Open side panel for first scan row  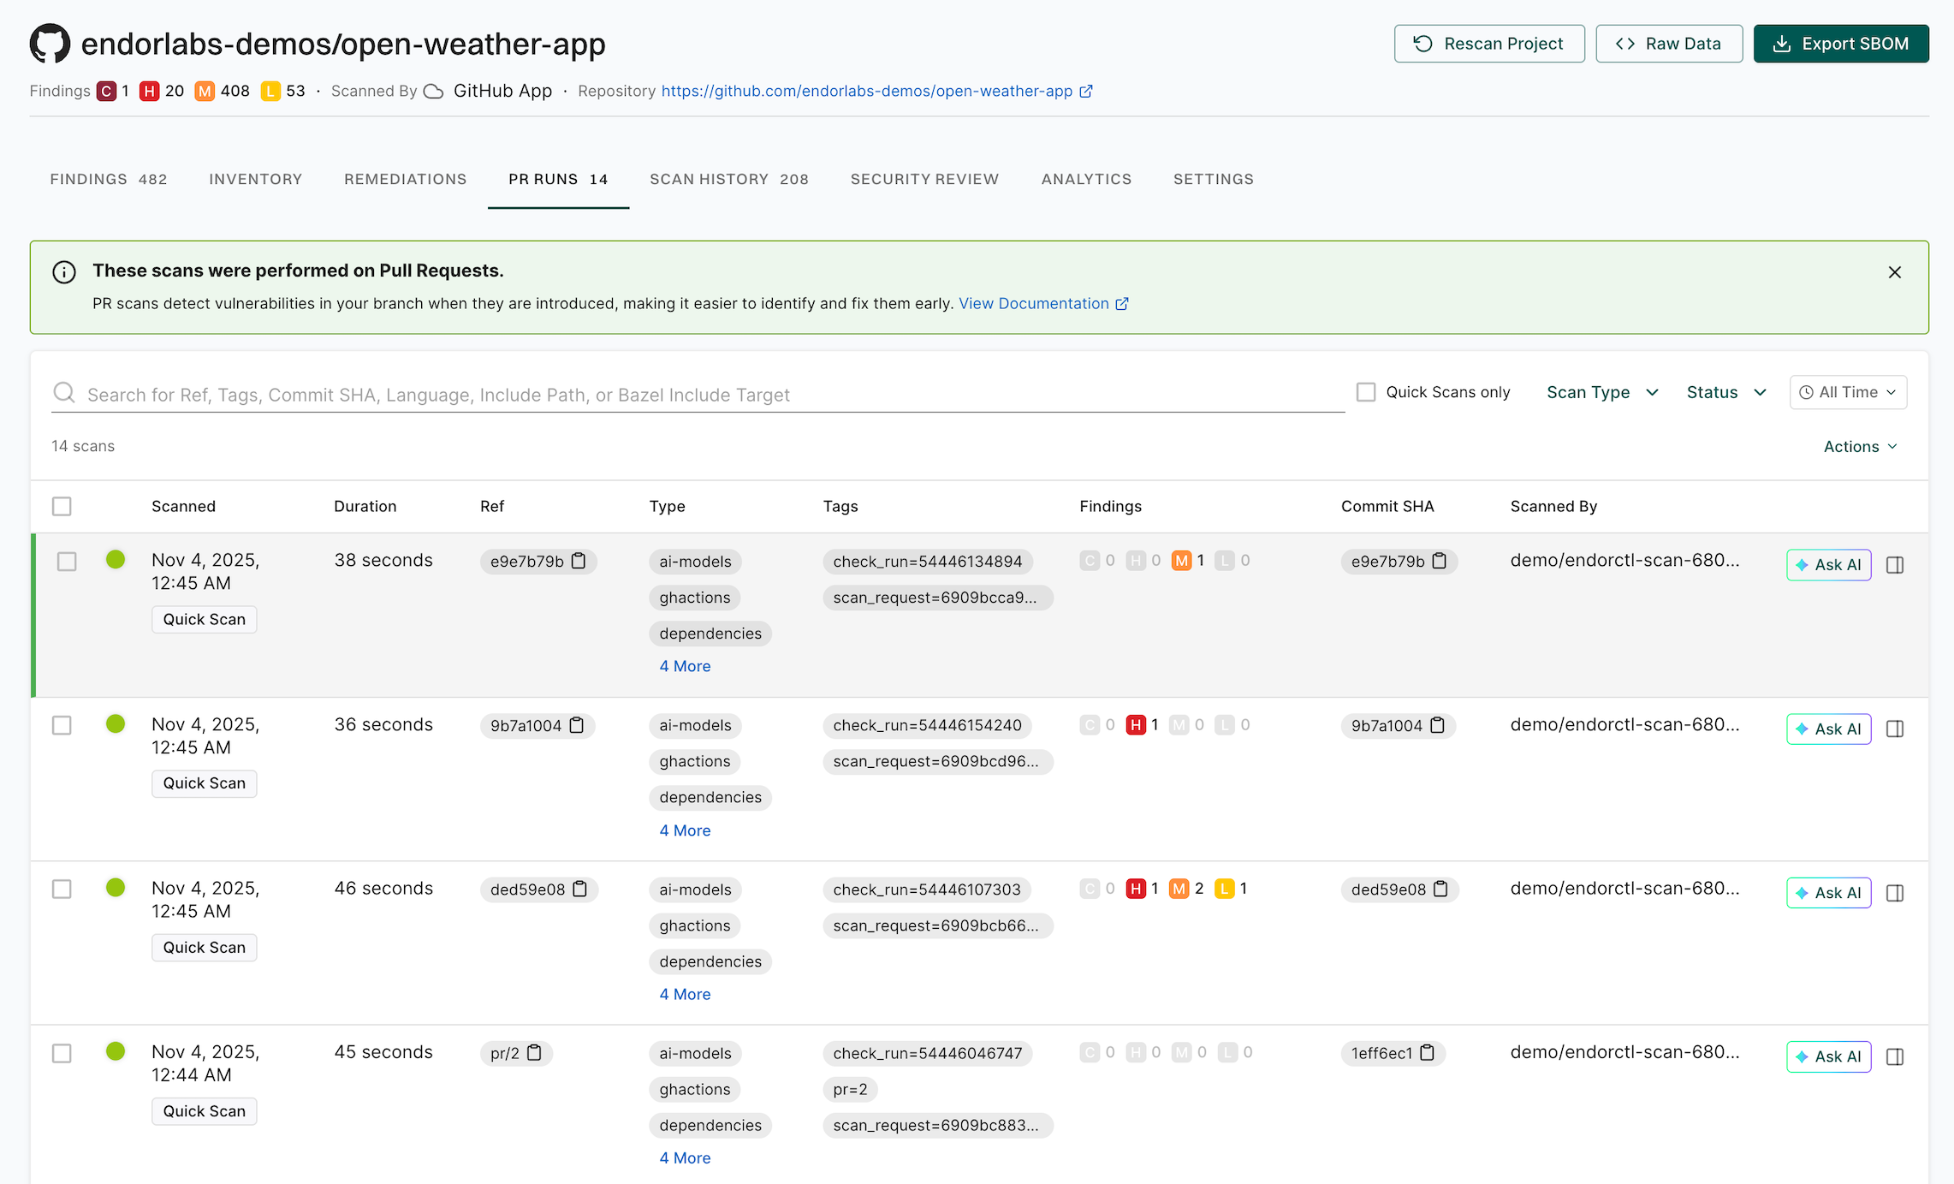click(1895, 565)
